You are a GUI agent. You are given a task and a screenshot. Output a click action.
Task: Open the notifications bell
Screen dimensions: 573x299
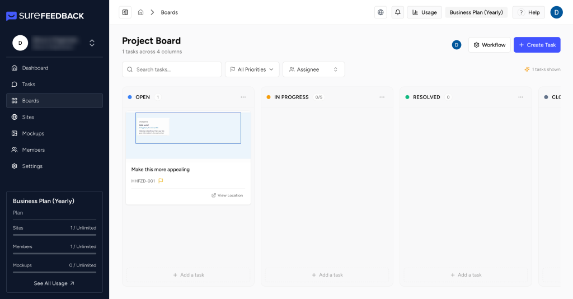tap(398, 12)
